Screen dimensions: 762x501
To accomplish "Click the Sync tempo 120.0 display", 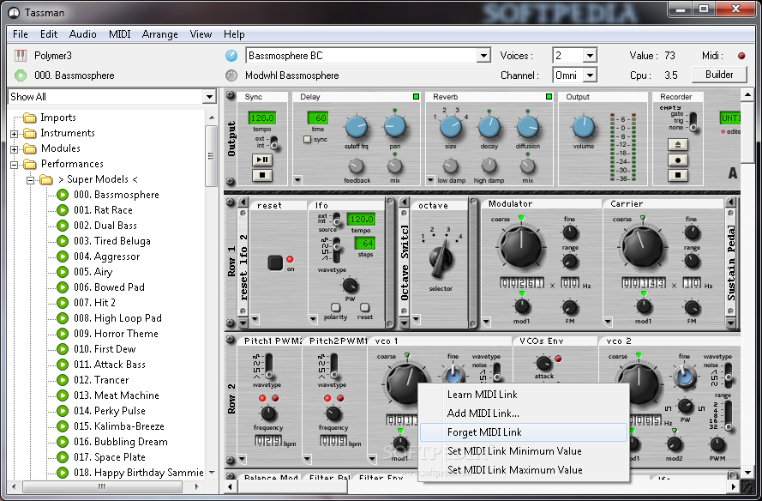I will coord(262,118).
